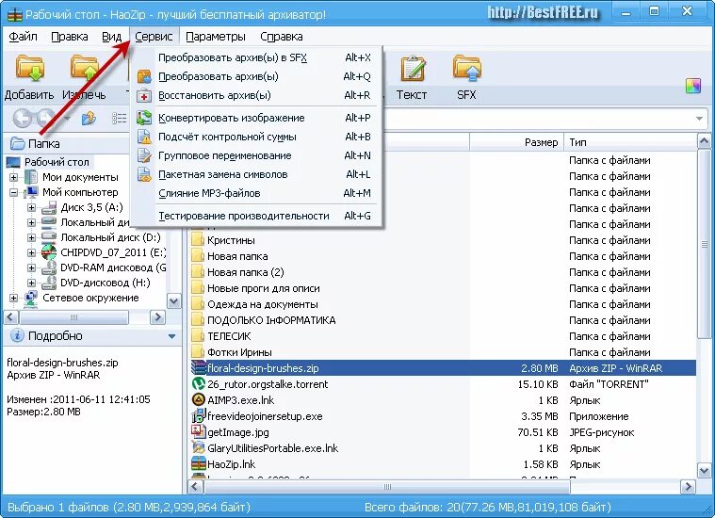Expand the Сетевое окружение node
The width and height of the screenshot is (715, 518).
[14, 298]
